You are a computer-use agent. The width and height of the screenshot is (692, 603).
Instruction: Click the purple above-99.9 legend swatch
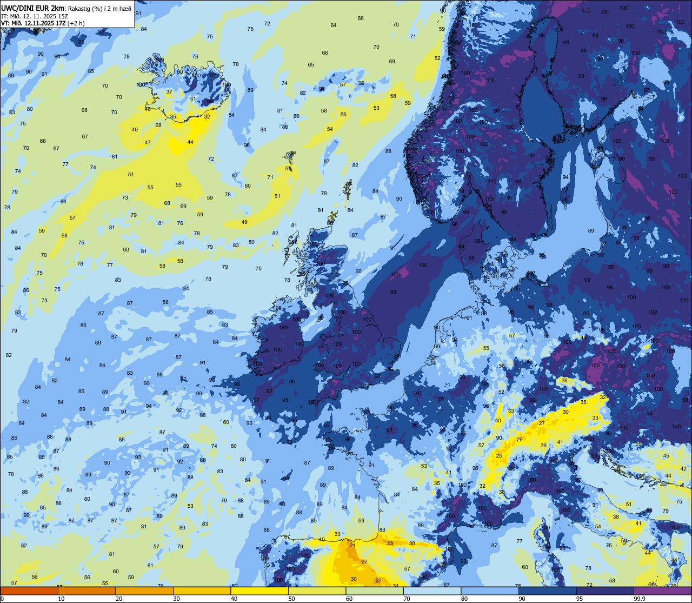[662, 591]
